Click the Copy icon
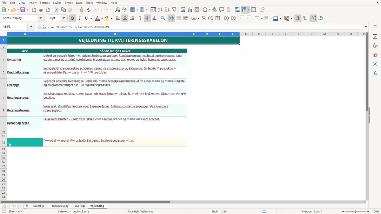 (63, 10)
